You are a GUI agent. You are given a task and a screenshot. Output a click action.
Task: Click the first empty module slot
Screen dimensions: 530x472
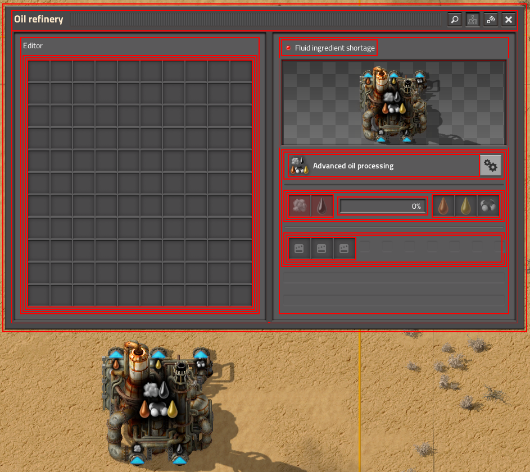[x=299, y=249]
